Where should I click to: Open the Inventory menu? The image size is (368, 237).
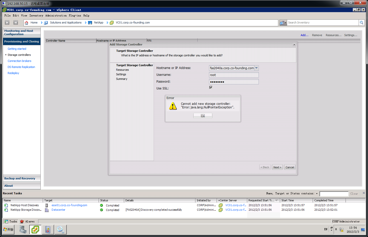(x=36, y=15)
